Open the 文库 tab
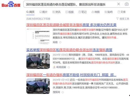 122,12
